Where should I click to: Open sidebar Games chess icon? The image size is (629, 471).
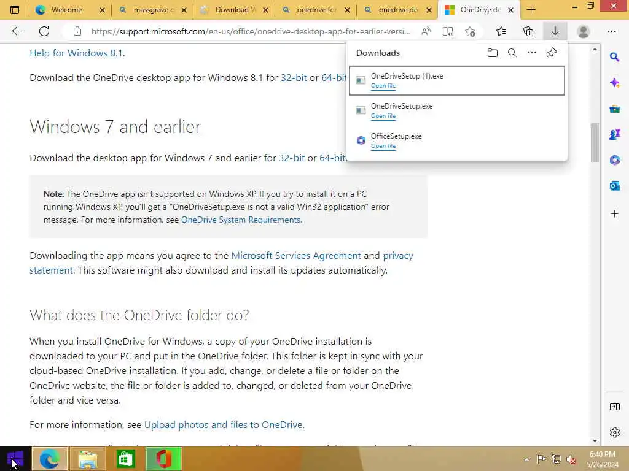click(614, 134)
